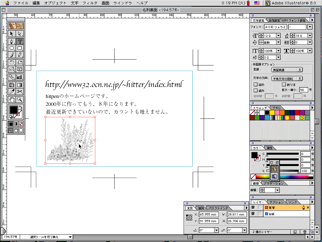Enable the 組み checkbox

tap(256, 90)
